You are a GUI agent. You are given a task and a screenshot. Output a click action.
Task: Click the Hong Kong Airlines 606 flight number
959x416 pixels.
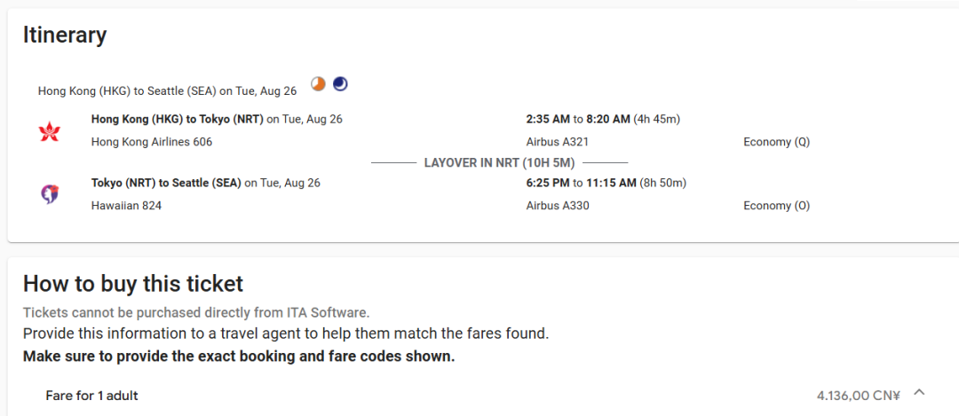click(x=152, y=142)
